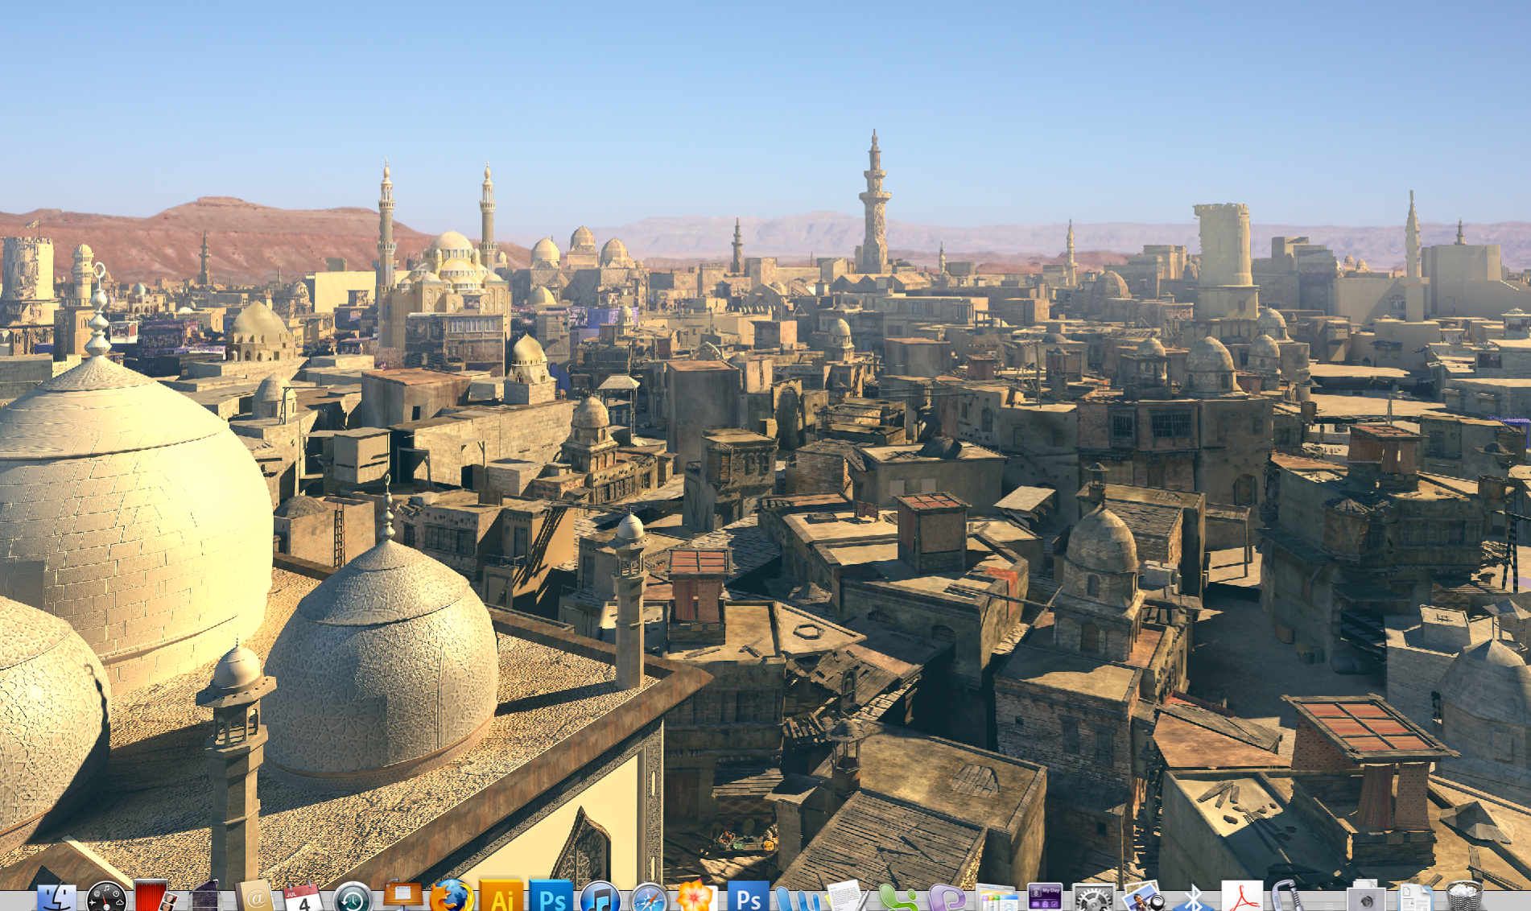Open Adobe Illustrator (Ai) in dock

pyautogui.click(x=501, y=897)
